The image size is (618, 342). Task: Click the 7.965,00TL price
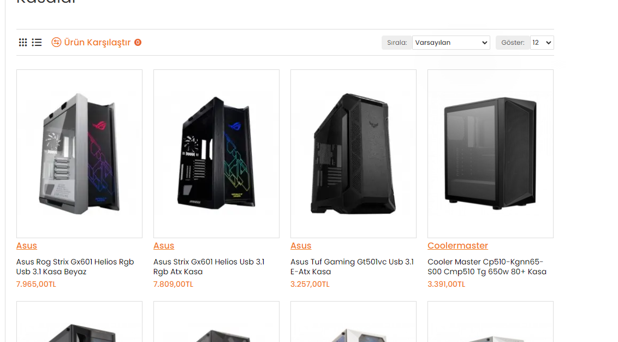coord(36,284)
